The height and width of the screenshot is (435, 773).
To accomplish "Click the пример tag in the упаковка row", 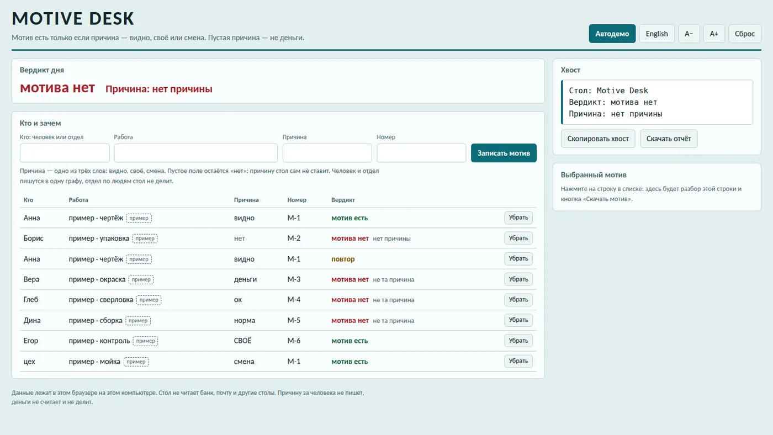I will click(x=145, y=238).
